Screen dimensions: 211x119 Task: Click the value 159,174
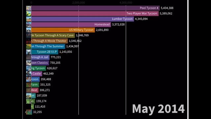point(41,101)
